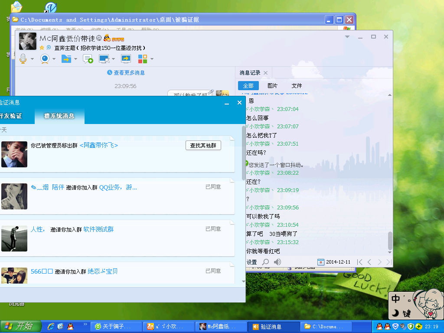
Task: Click inviter name 人性，
Action: click(38, 229)
